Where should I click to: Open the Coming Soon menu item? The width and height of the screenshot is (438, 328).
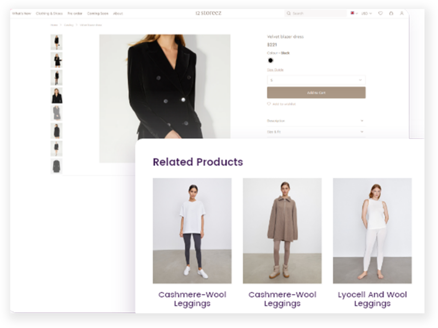(98, 13)
